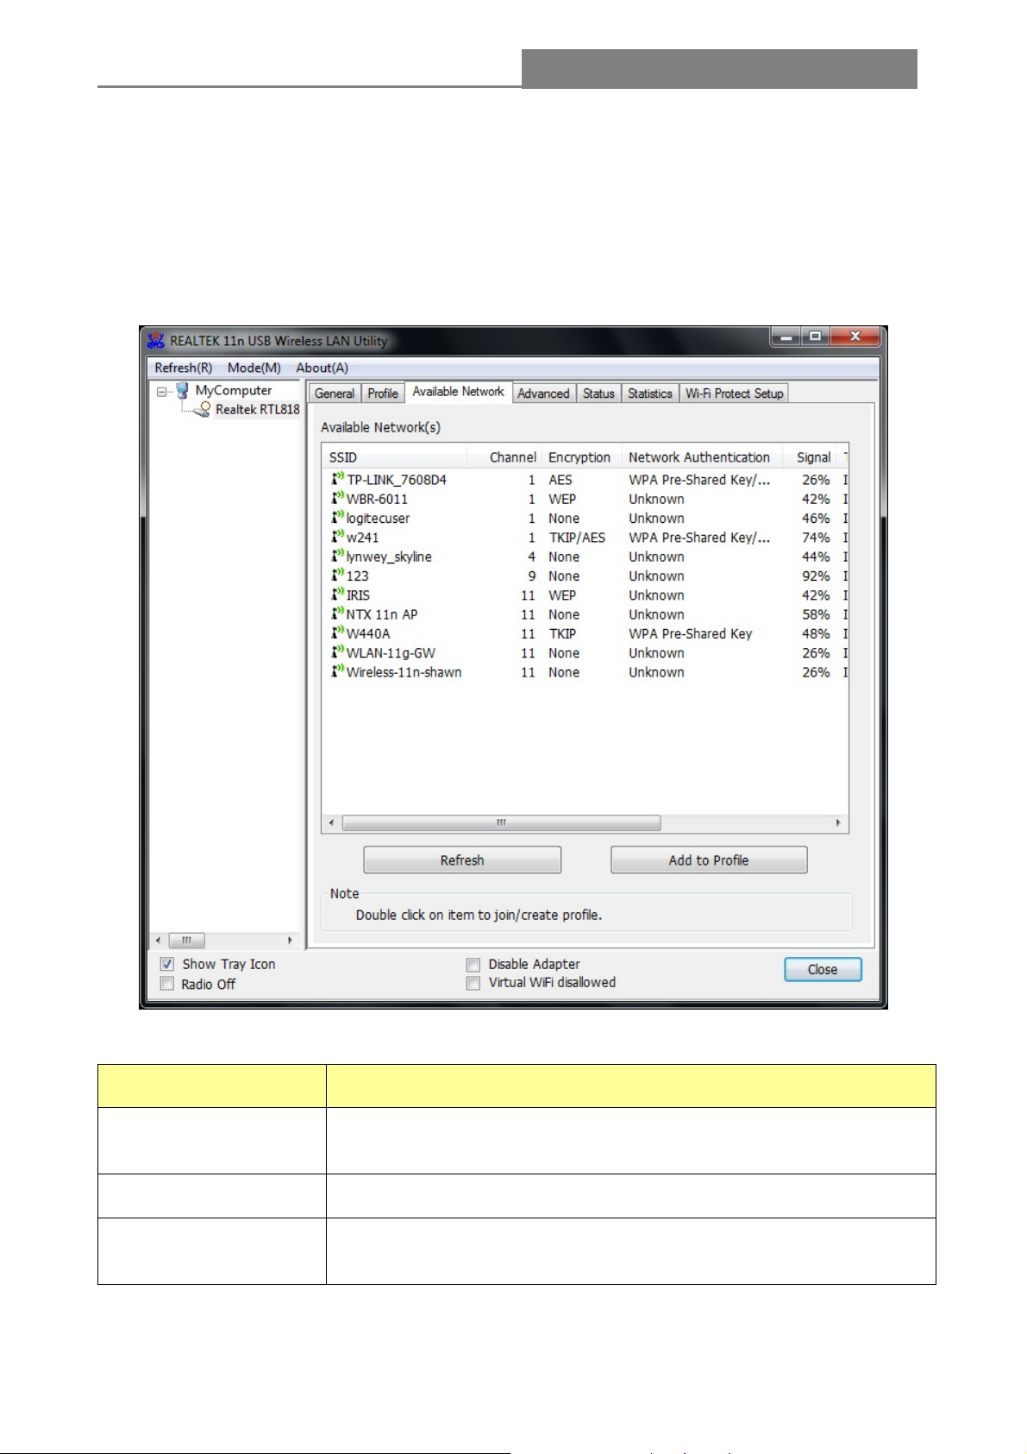Click the Realtek RTL818 adapter icon
Viewport: 1027px width, 1454px height.
tap(203, 410)
